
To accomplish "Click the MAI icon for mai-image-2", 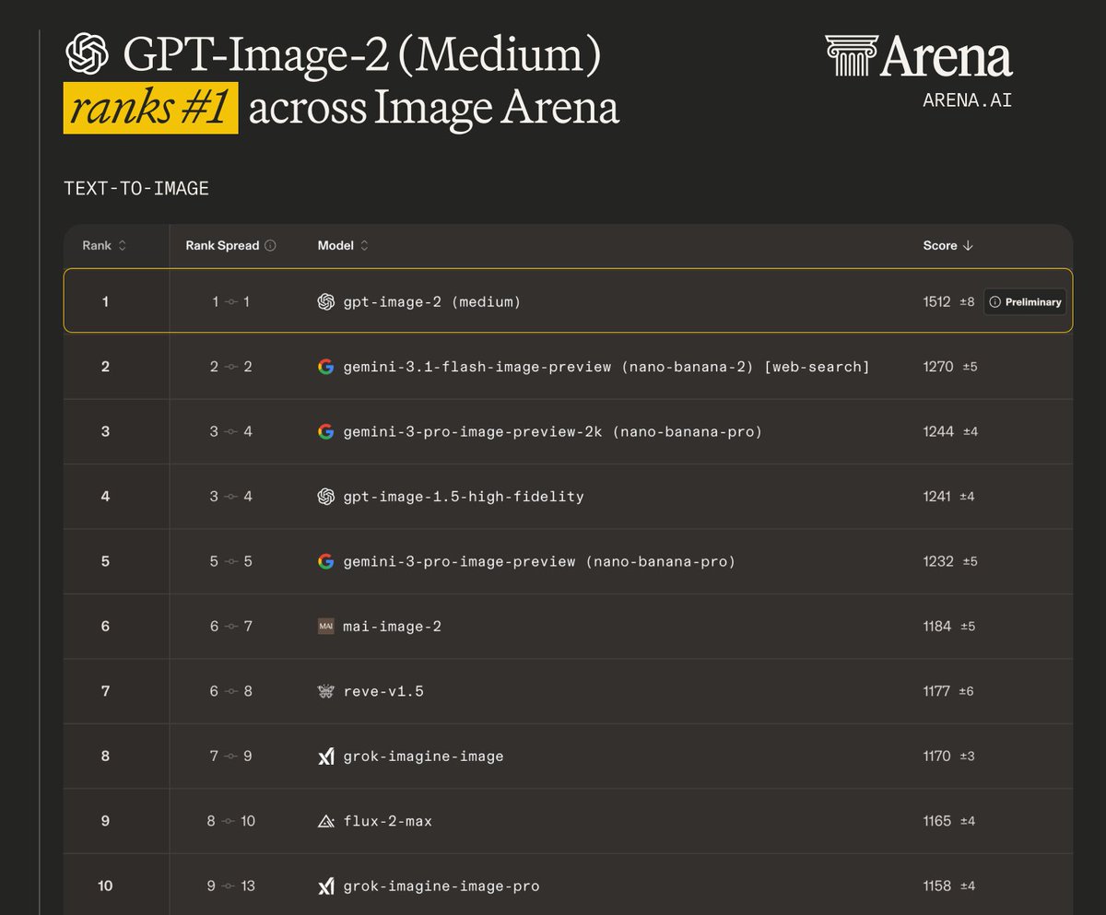I will point(325,627).
